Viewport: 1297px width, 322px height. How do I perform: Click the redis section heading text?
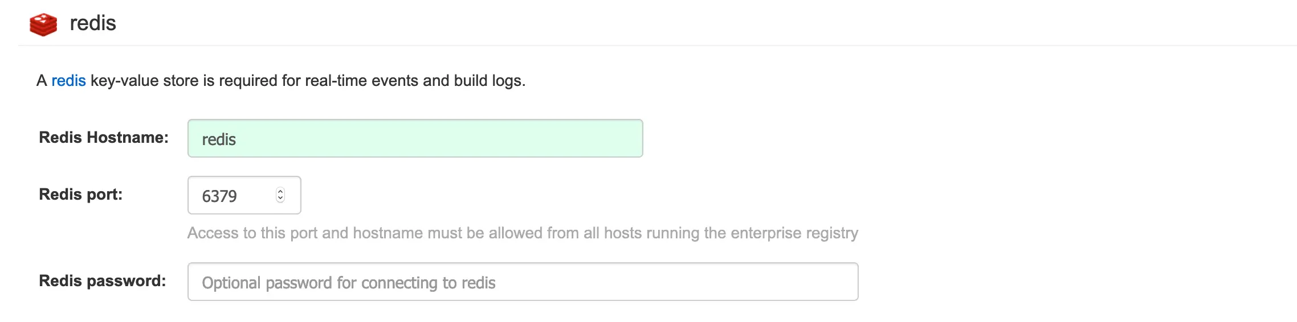[92, 23]
